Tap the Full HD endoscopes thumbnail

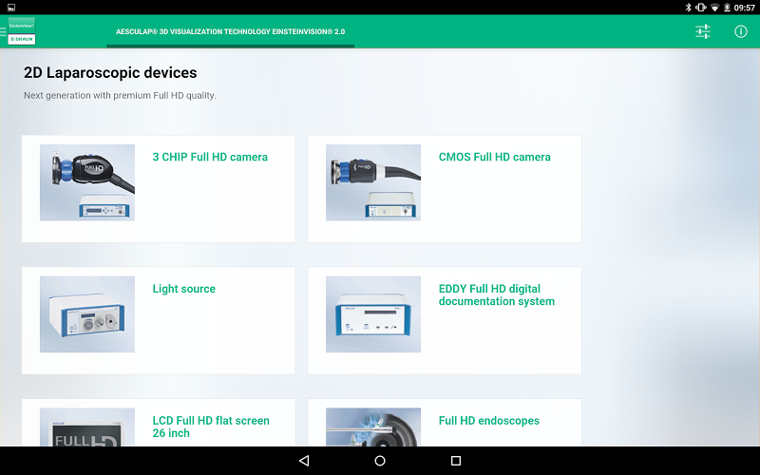(373, 427)
